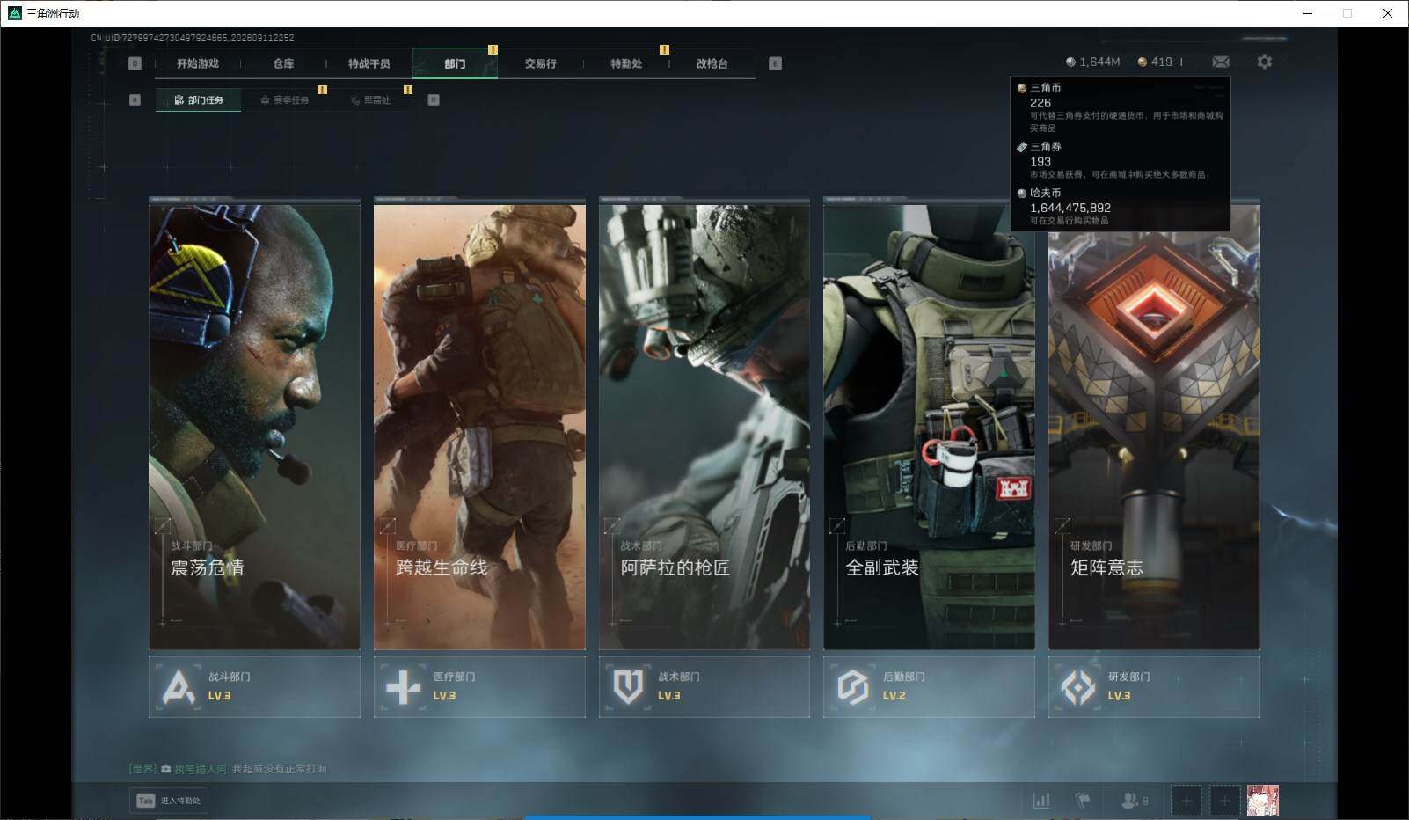The image size is (1409, 820).
Task: Select the 部门任务 sub-tab
Action: 199,100
